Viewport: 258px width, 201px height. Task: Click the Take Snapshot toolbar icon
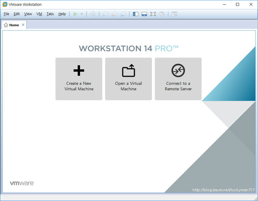pos(105,14)
